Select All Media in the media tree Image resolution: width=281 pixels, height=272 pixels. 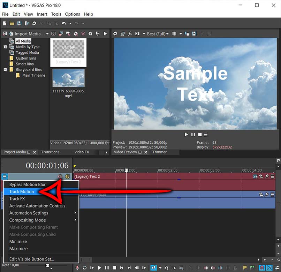pos(23,41)
